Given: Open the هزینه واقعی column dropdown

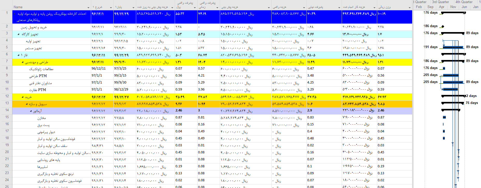Looking at the screenshot, I should click(304, 7).
